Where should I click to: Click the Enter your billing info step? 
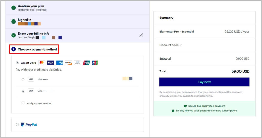pos(34,34)
